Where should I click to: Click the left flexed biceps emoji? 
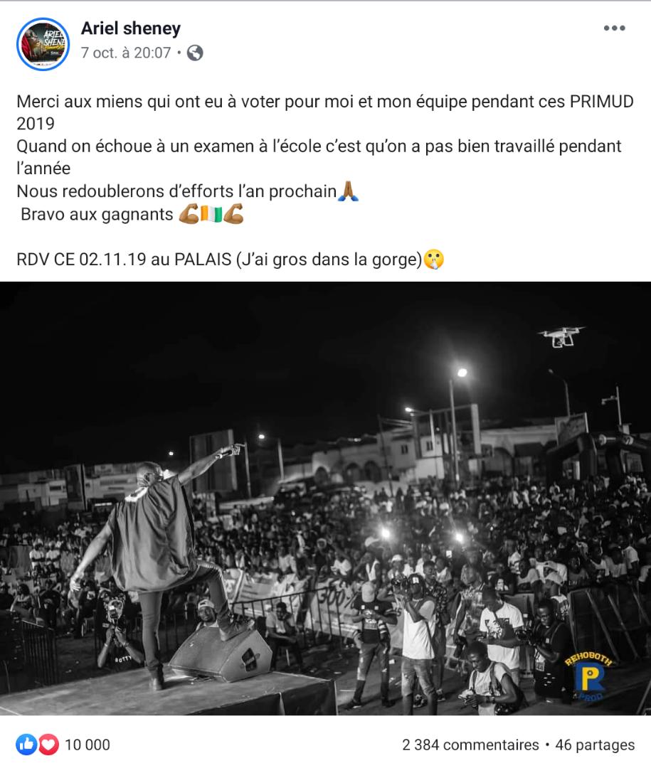pyautogui.click(x=189, y=214)
